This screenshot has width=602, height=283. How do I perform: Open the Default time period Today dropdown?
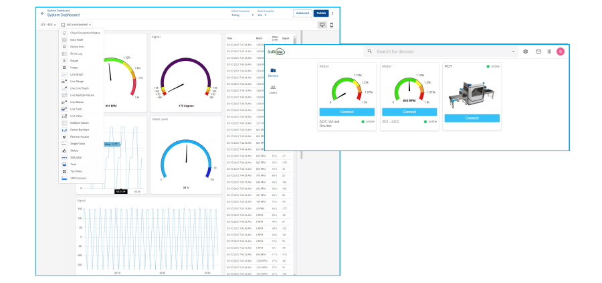coord(243,15)
